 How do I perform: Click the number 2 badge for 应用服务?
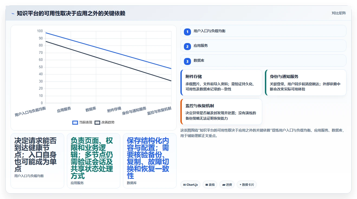pyautogui.click(x=187, y=47)
